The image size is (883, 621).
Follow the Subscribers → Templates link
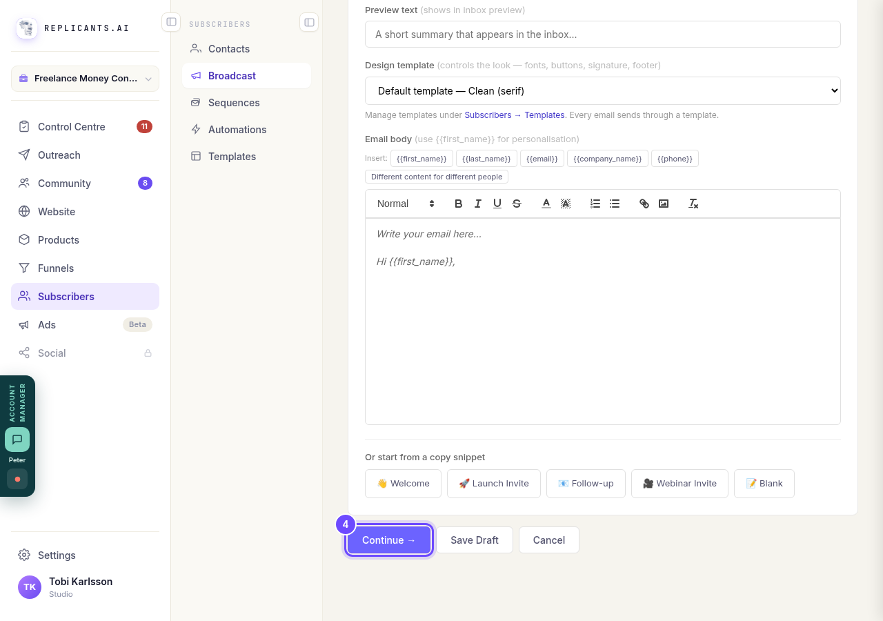point(515,115)
